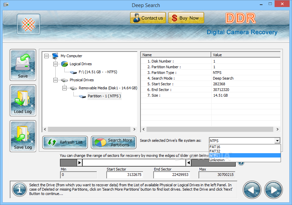This screenshot has height=205, width=292.
Task: Open the file system dropdown arrow
Action: 277,140
